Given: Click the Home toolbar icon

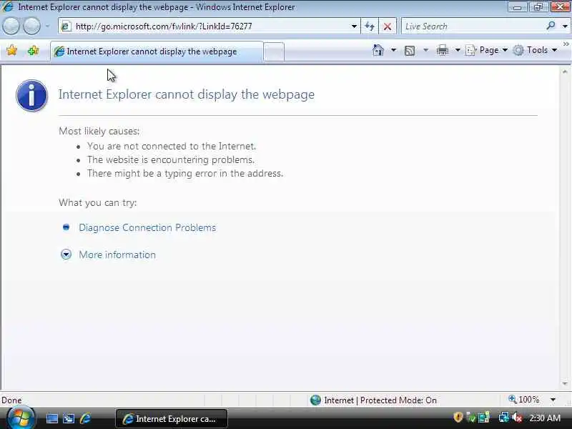Looking at the screenshot, I should click(378, 50).
